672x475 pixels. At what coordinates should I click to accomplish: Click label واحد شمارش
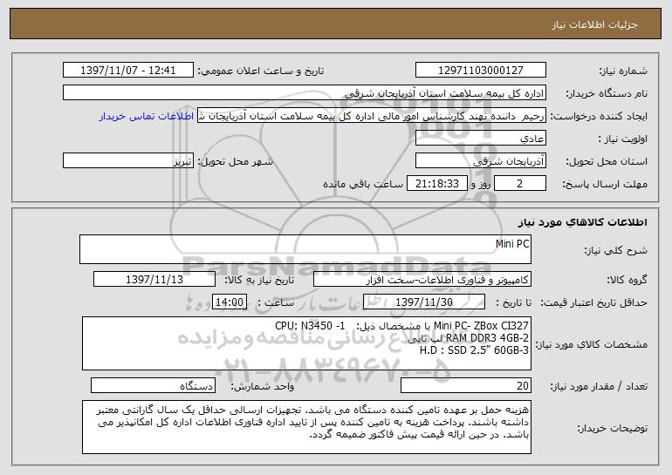(263, 386)
